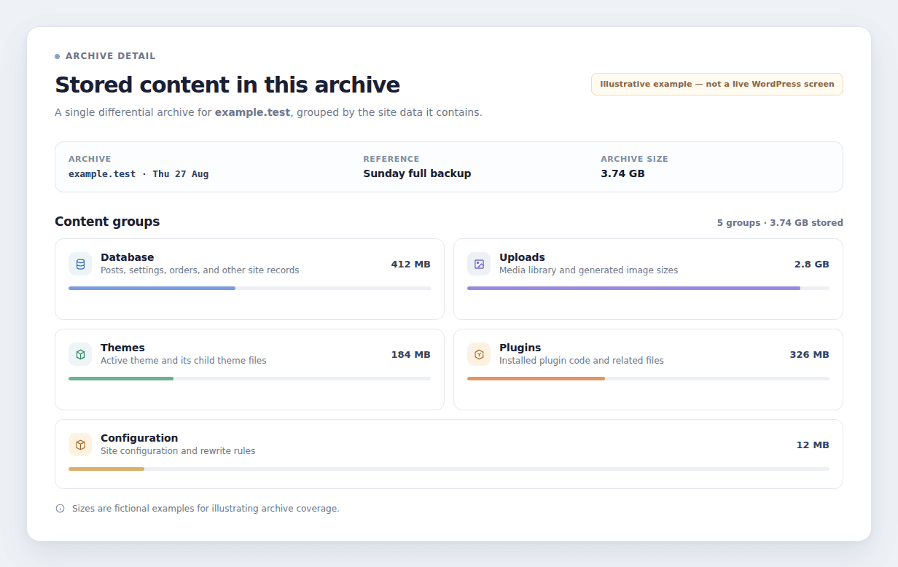
Task: Click the Uploads image icon
Action: pos(479,264)
